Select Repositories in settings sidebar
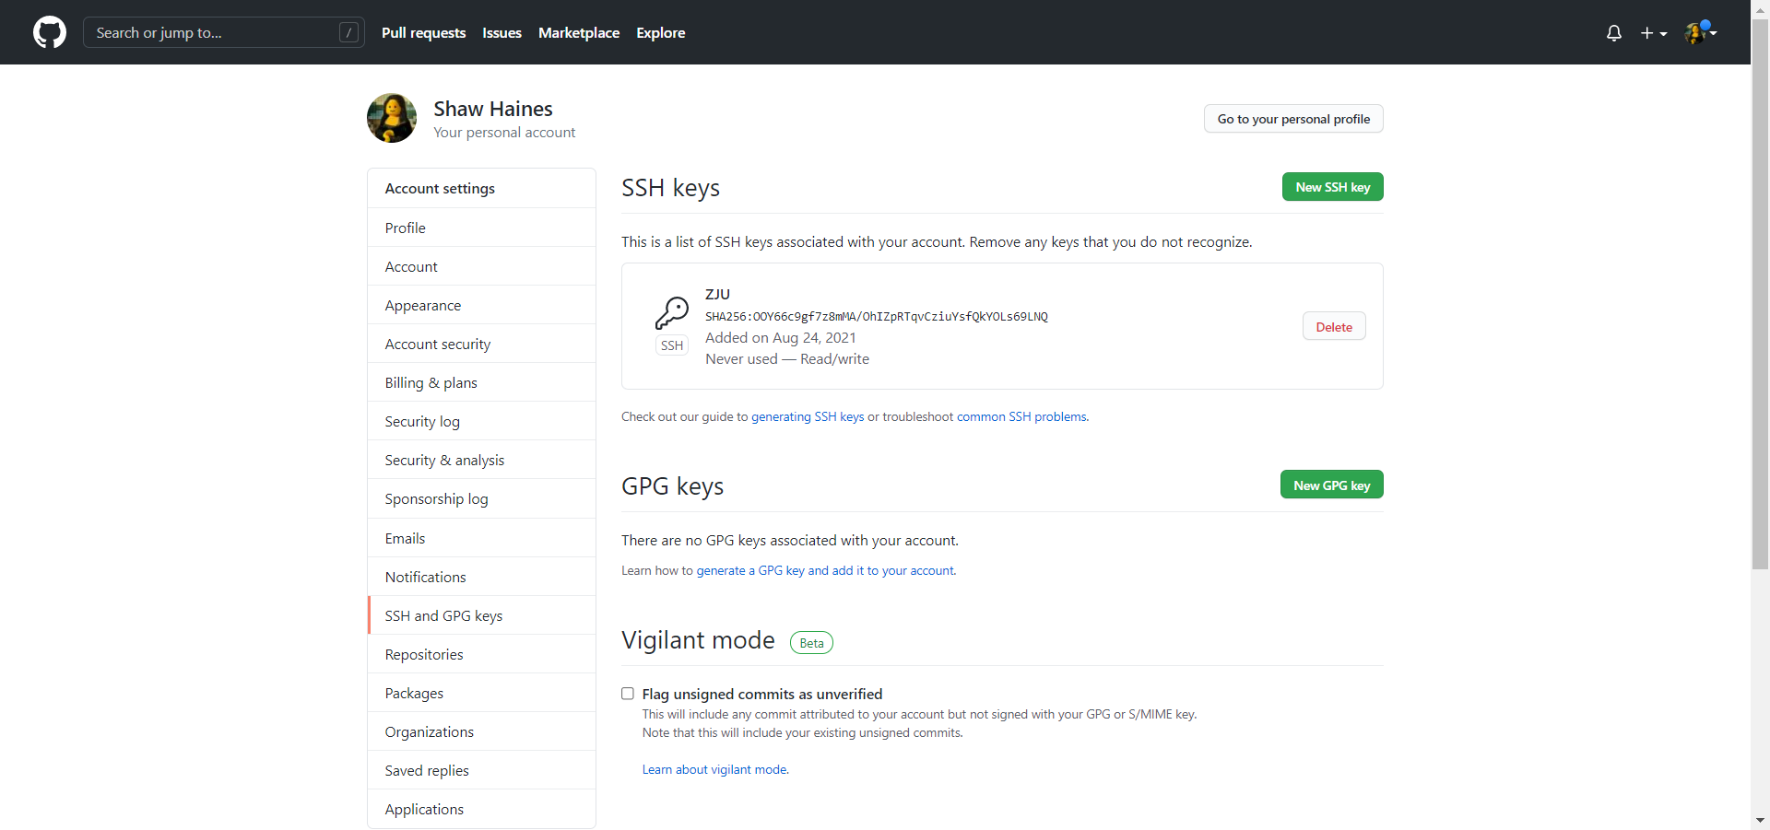 pos(482,654)
